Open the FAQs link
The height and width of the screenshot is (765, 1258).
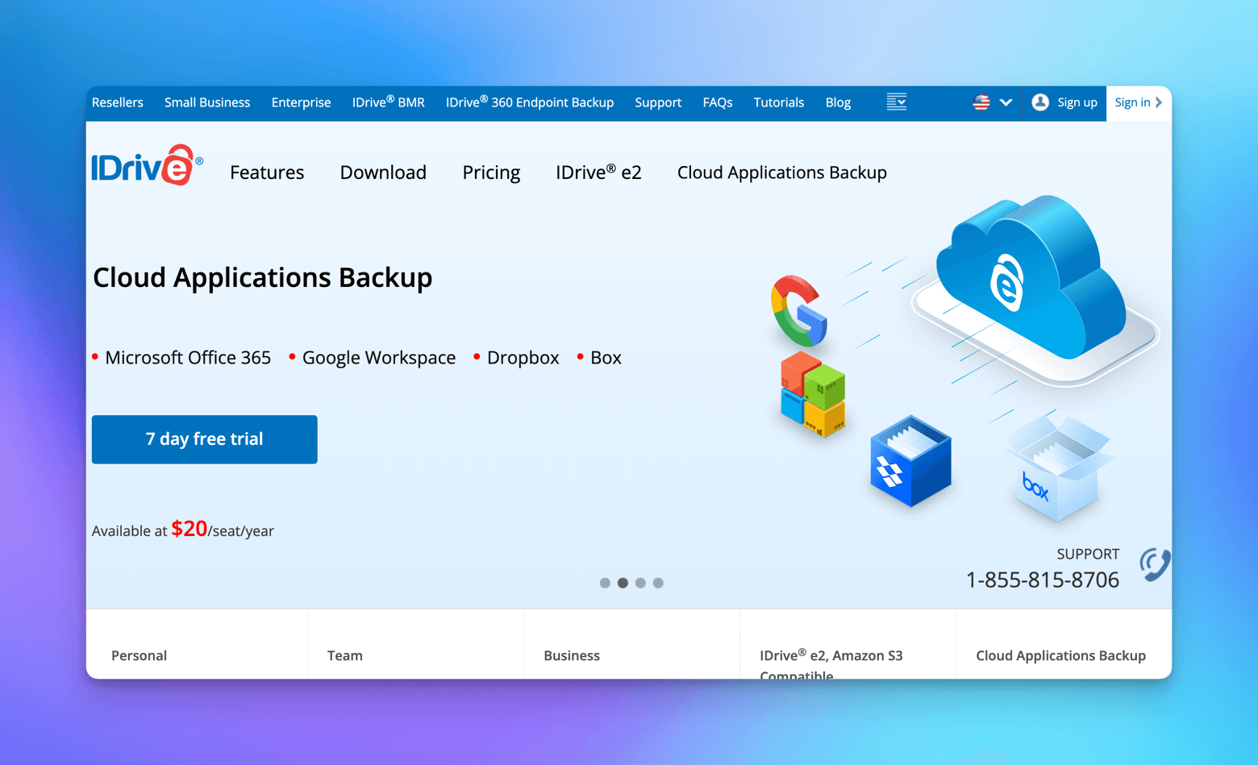click(718, 102)
